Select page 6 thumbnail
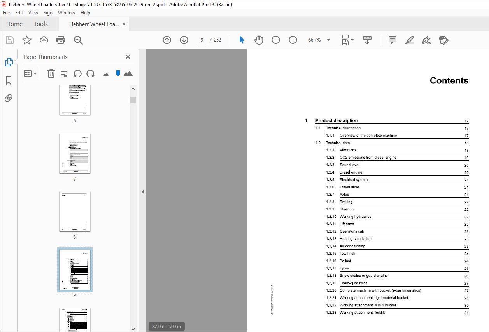 (x=75, y=100)
